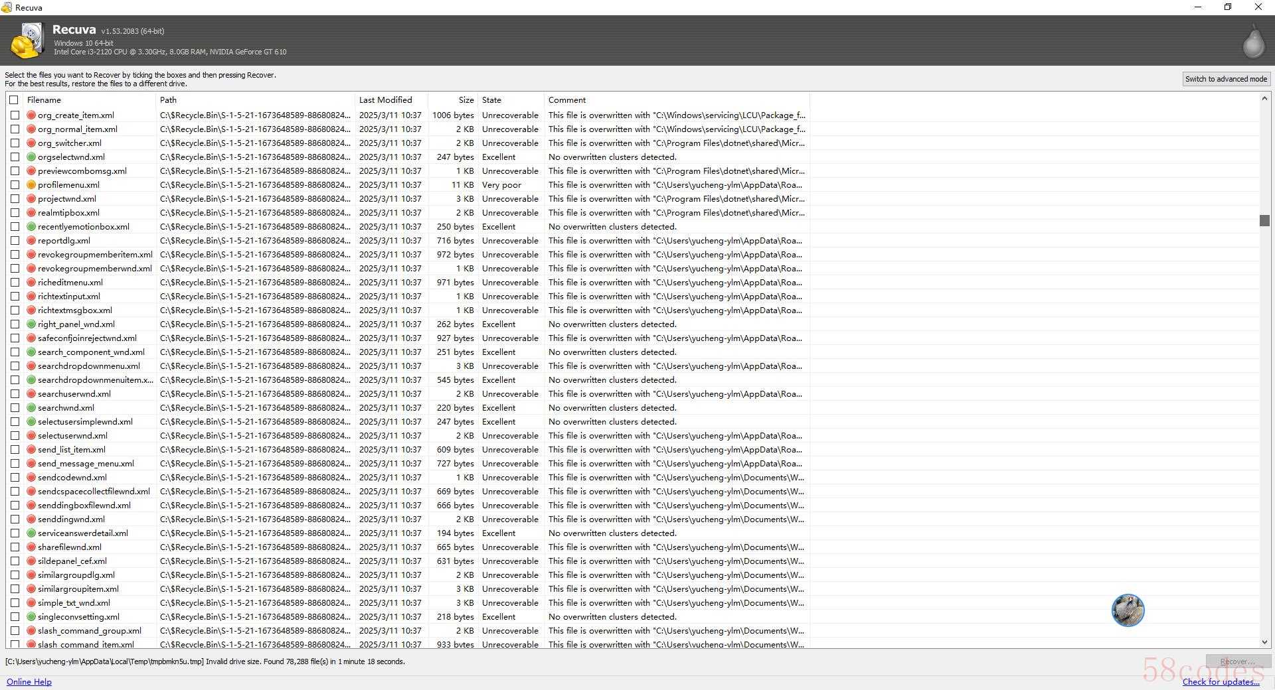Select the sildepanel_cef.xml filename
Image resolution: width=1275 pixels, height=690 pixels.
pos(72,561)
